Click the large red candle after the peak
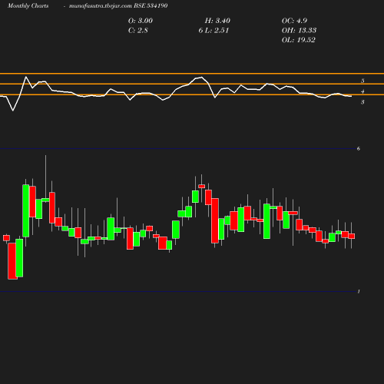 (215, 220)
